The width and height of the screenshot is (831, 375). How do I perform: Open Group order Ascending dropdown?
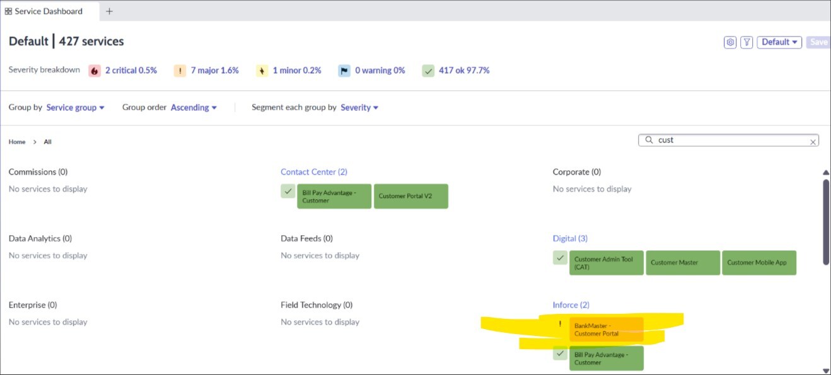tap(194, 108)
